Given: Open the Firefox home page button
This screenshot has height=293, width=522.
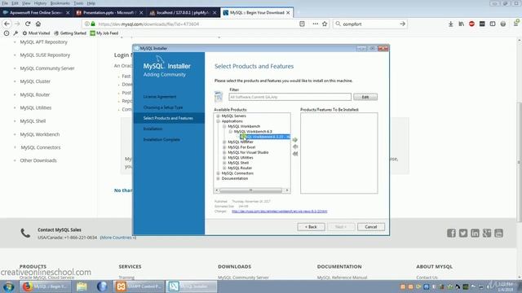Looking at the screenshot, I should [38, 24].
